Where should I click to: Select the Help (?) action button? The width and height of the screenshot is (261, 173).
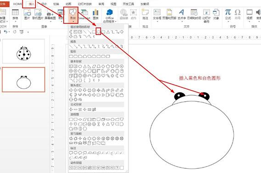(117, 167)
